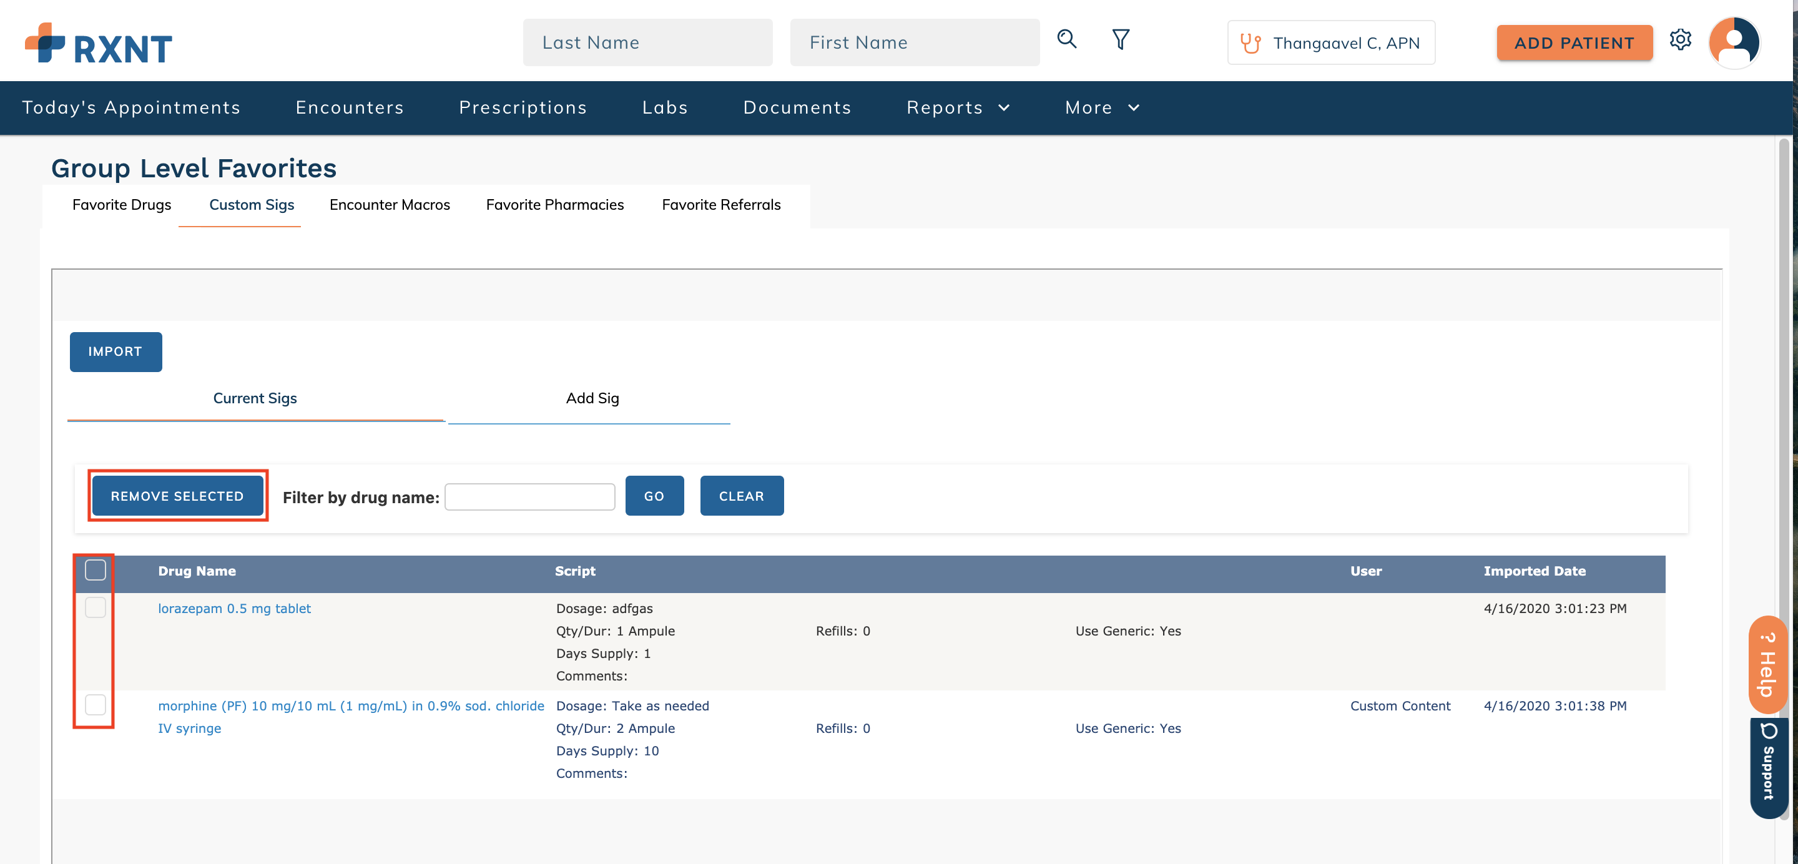
Task: Open the settings gear icon
Action: tap(1680, 40)
